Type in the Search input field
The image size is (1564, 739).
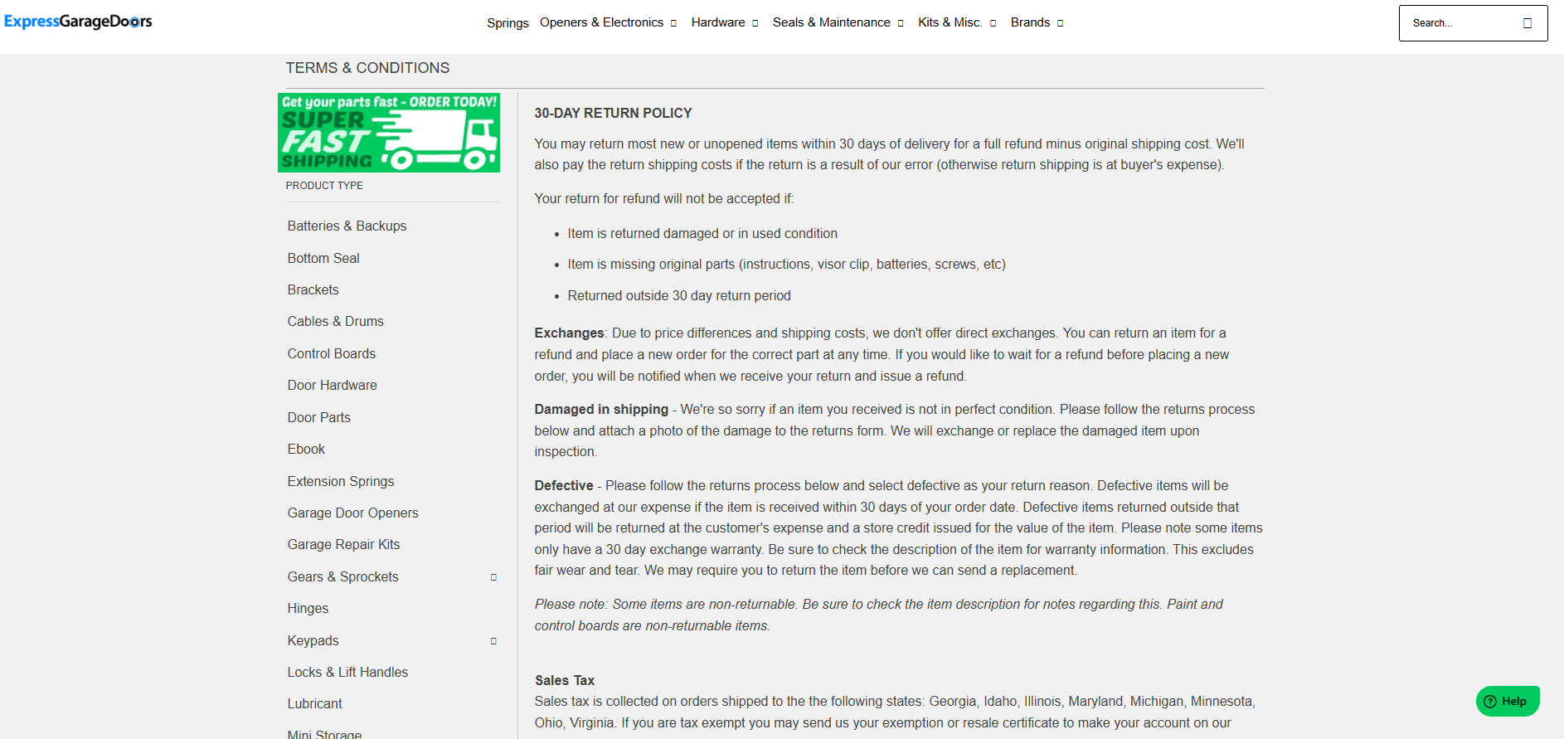[1458, 23]
